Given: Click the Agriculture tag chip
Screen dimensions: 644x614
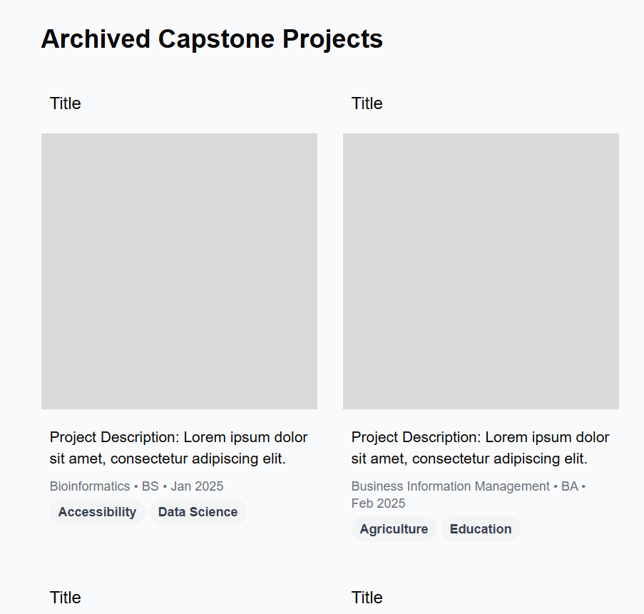Looking at the screenshot, I should pyautogui.click(x=394, y=529).
